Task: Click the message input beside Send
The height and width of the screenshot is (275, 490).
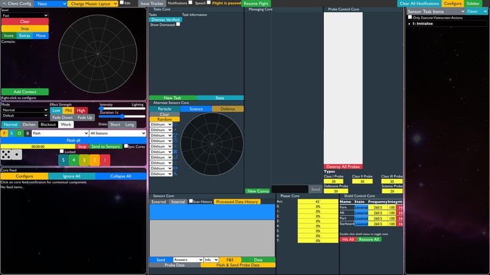Action: 290,189
